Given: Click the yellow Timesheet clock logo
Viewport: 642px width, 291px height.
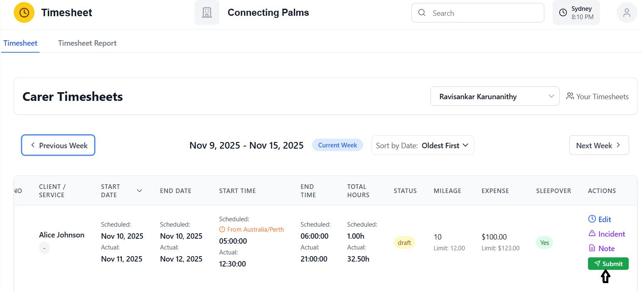Looking at the screenshot, I should tap(24, 12).
